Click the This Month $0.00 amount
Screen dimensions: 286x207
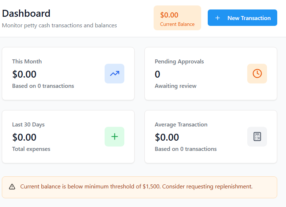point(24,74)
